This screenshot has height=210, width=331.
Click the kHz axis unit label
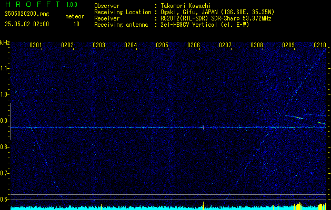tap(5, 43)
